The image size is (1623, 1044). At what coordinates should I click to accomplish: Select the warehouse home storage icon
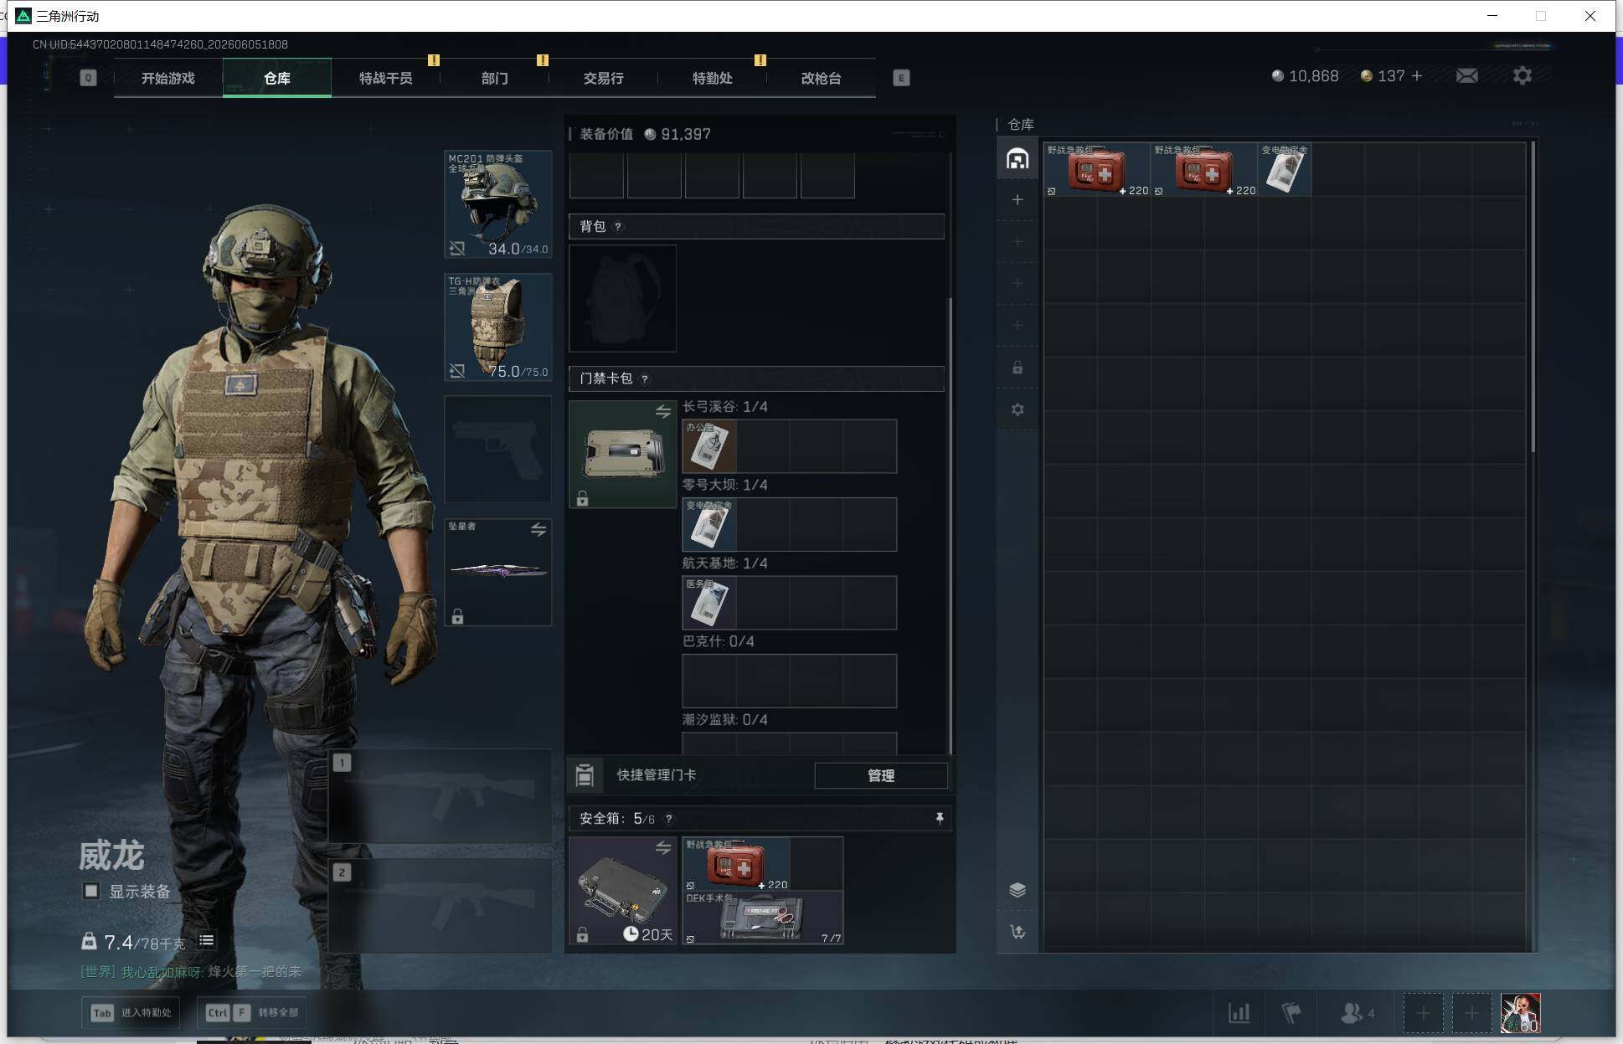pyautogui.click(x=1018, y=159)
